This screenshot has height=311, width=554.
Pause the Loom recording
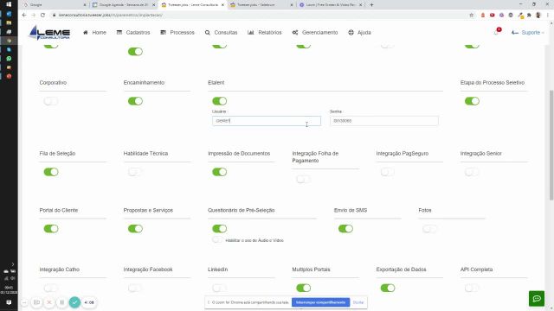click(x=61, y=302)
